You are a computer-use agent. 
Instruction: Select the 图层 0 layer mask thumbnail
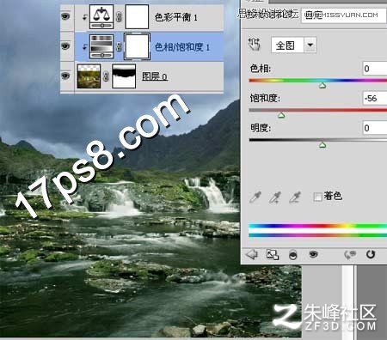(x=124, y=76)
